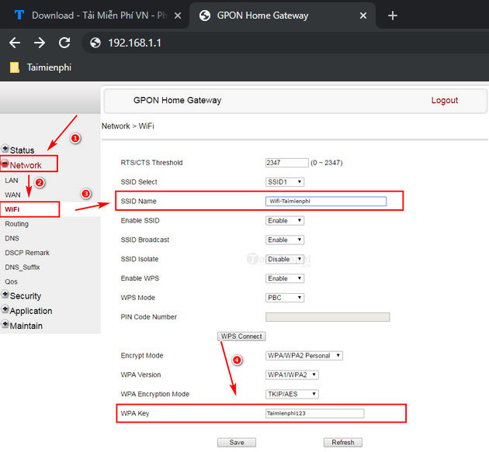Screen dimensions: 489x452
Task: Click the WPA Key input field
Action: coord(314,413)
